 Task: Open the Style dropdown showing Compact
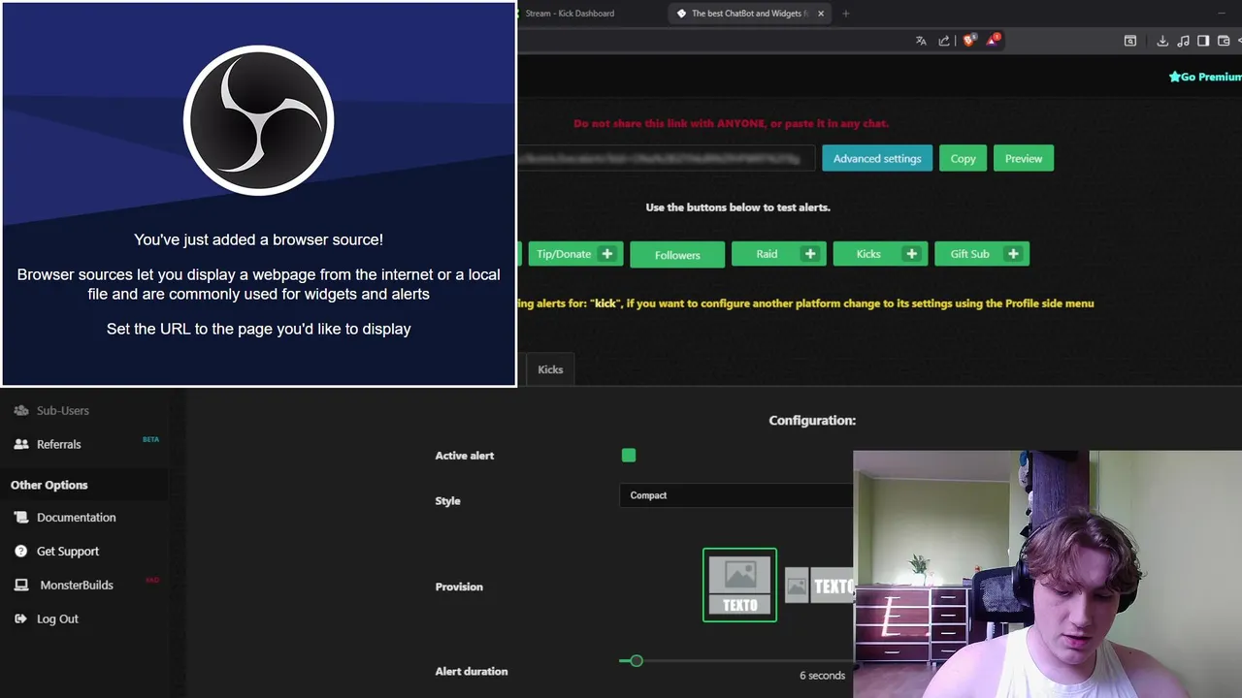click(736, 495)
